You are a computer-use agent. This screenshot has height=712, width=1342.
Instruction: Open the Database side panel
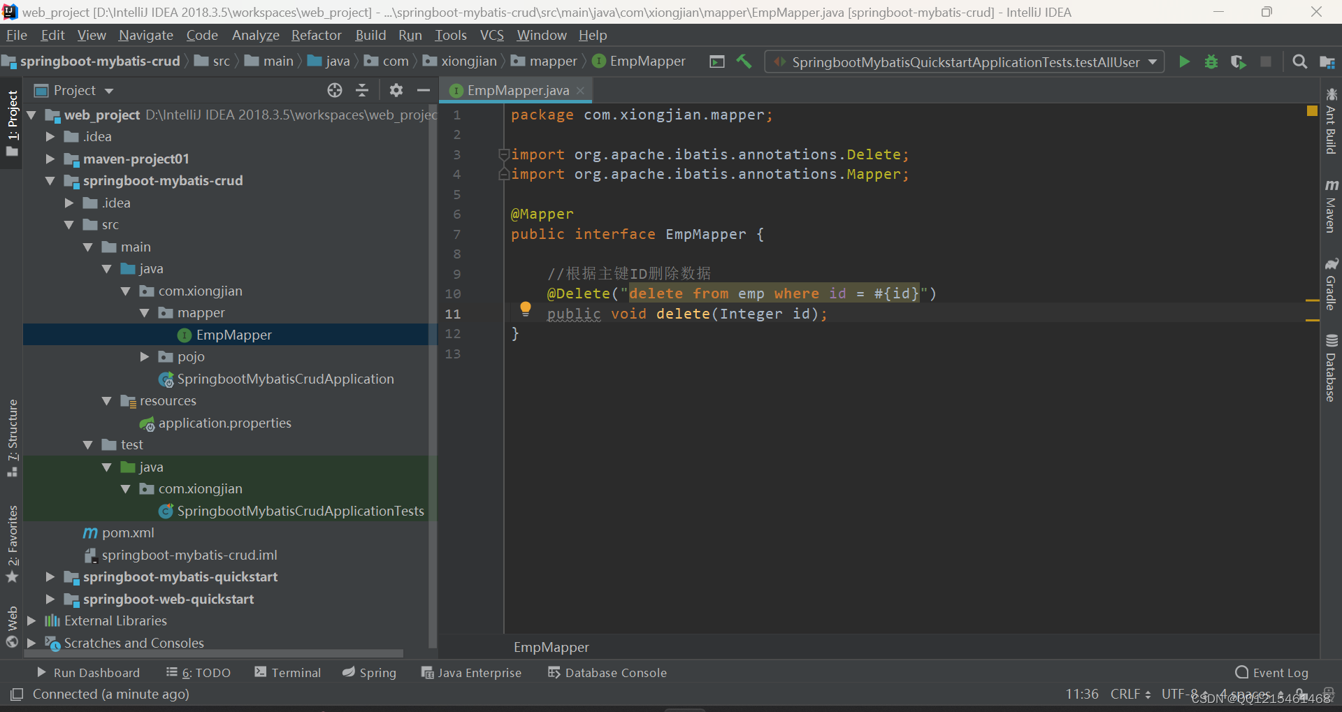tap(1331, 368)
